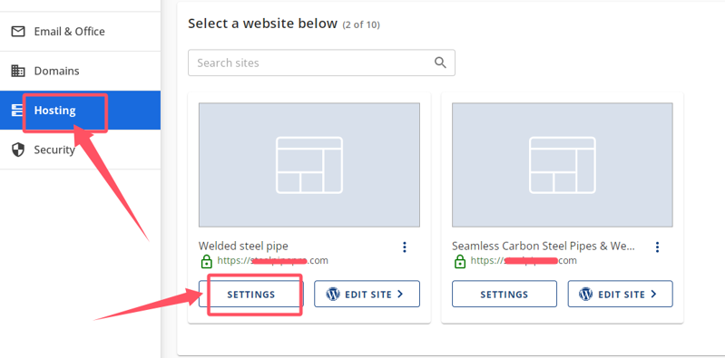The height and width of the screenshot is (358, 725).
Task: Open three-dot menu for Welded steel pipe
Action: [x=405, y=247]
